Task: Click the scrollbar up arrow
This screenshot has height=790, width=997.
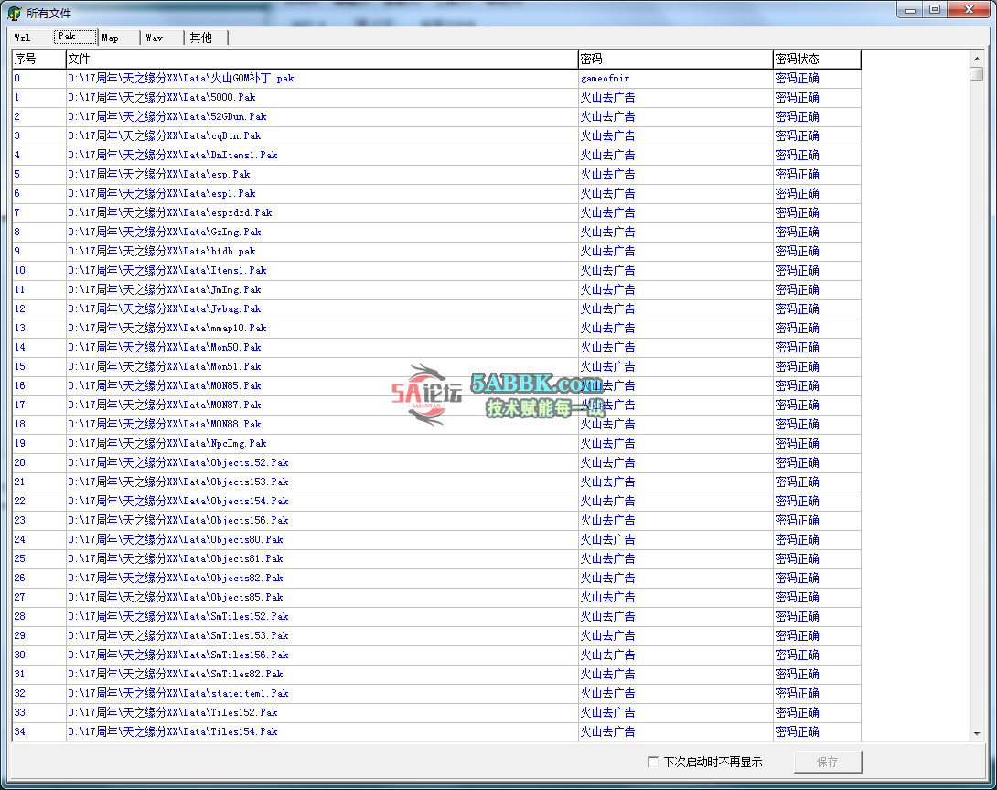Action: tap(977, 58)
